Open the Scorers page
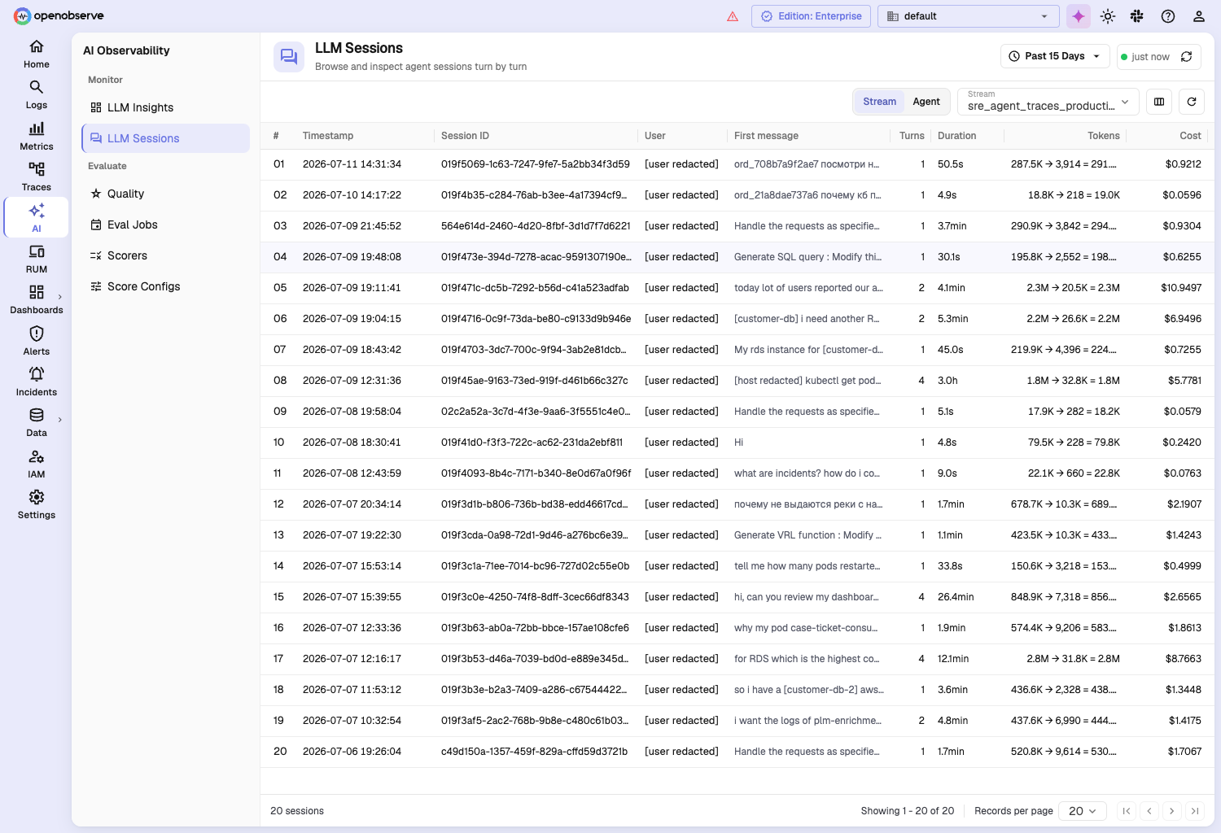Image resolution: width=1221 pixels, height=833 pixels. 166,255
